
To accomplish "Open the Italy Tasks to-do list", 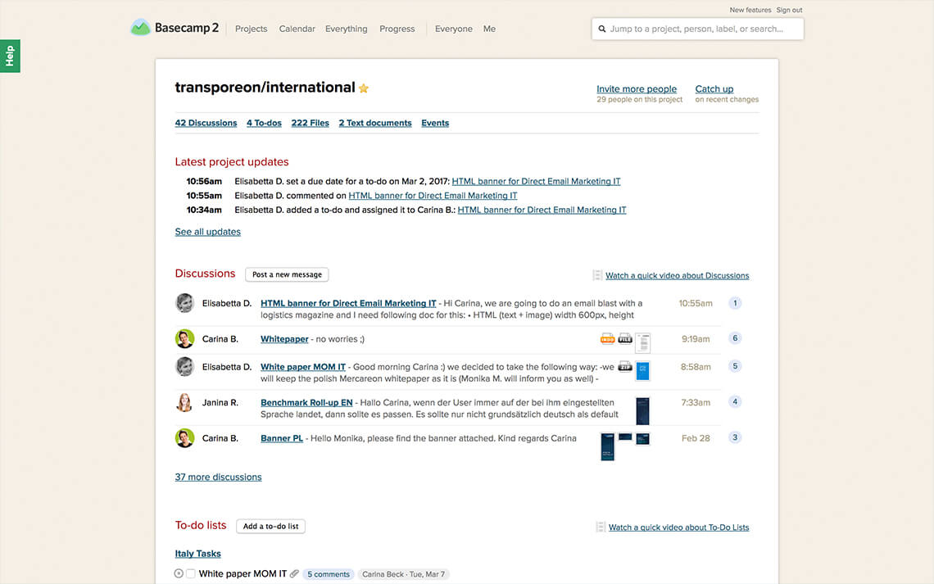I will point(197,554).
